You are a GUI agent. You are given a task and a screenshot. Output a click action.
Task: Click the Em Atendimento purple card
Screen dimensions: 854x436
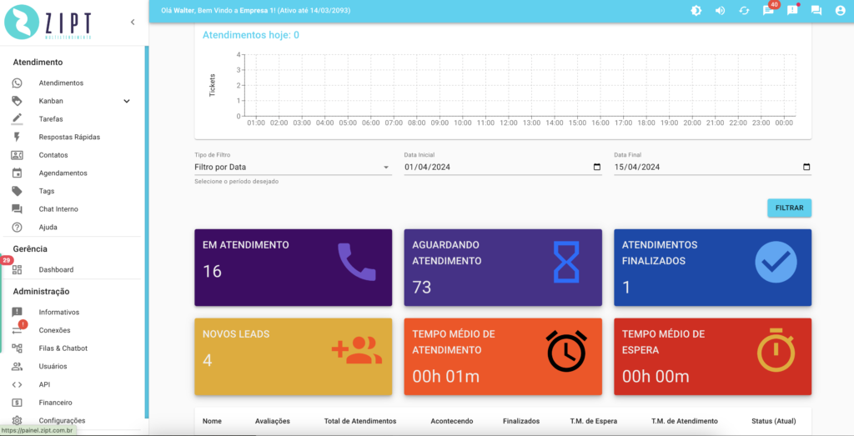293,268
